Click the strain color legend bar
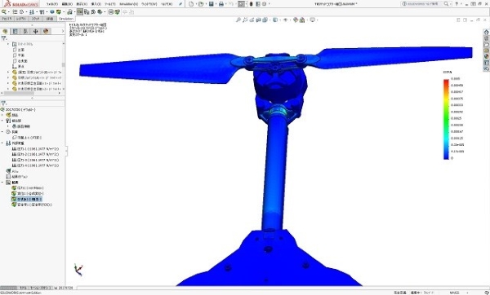 446,119
